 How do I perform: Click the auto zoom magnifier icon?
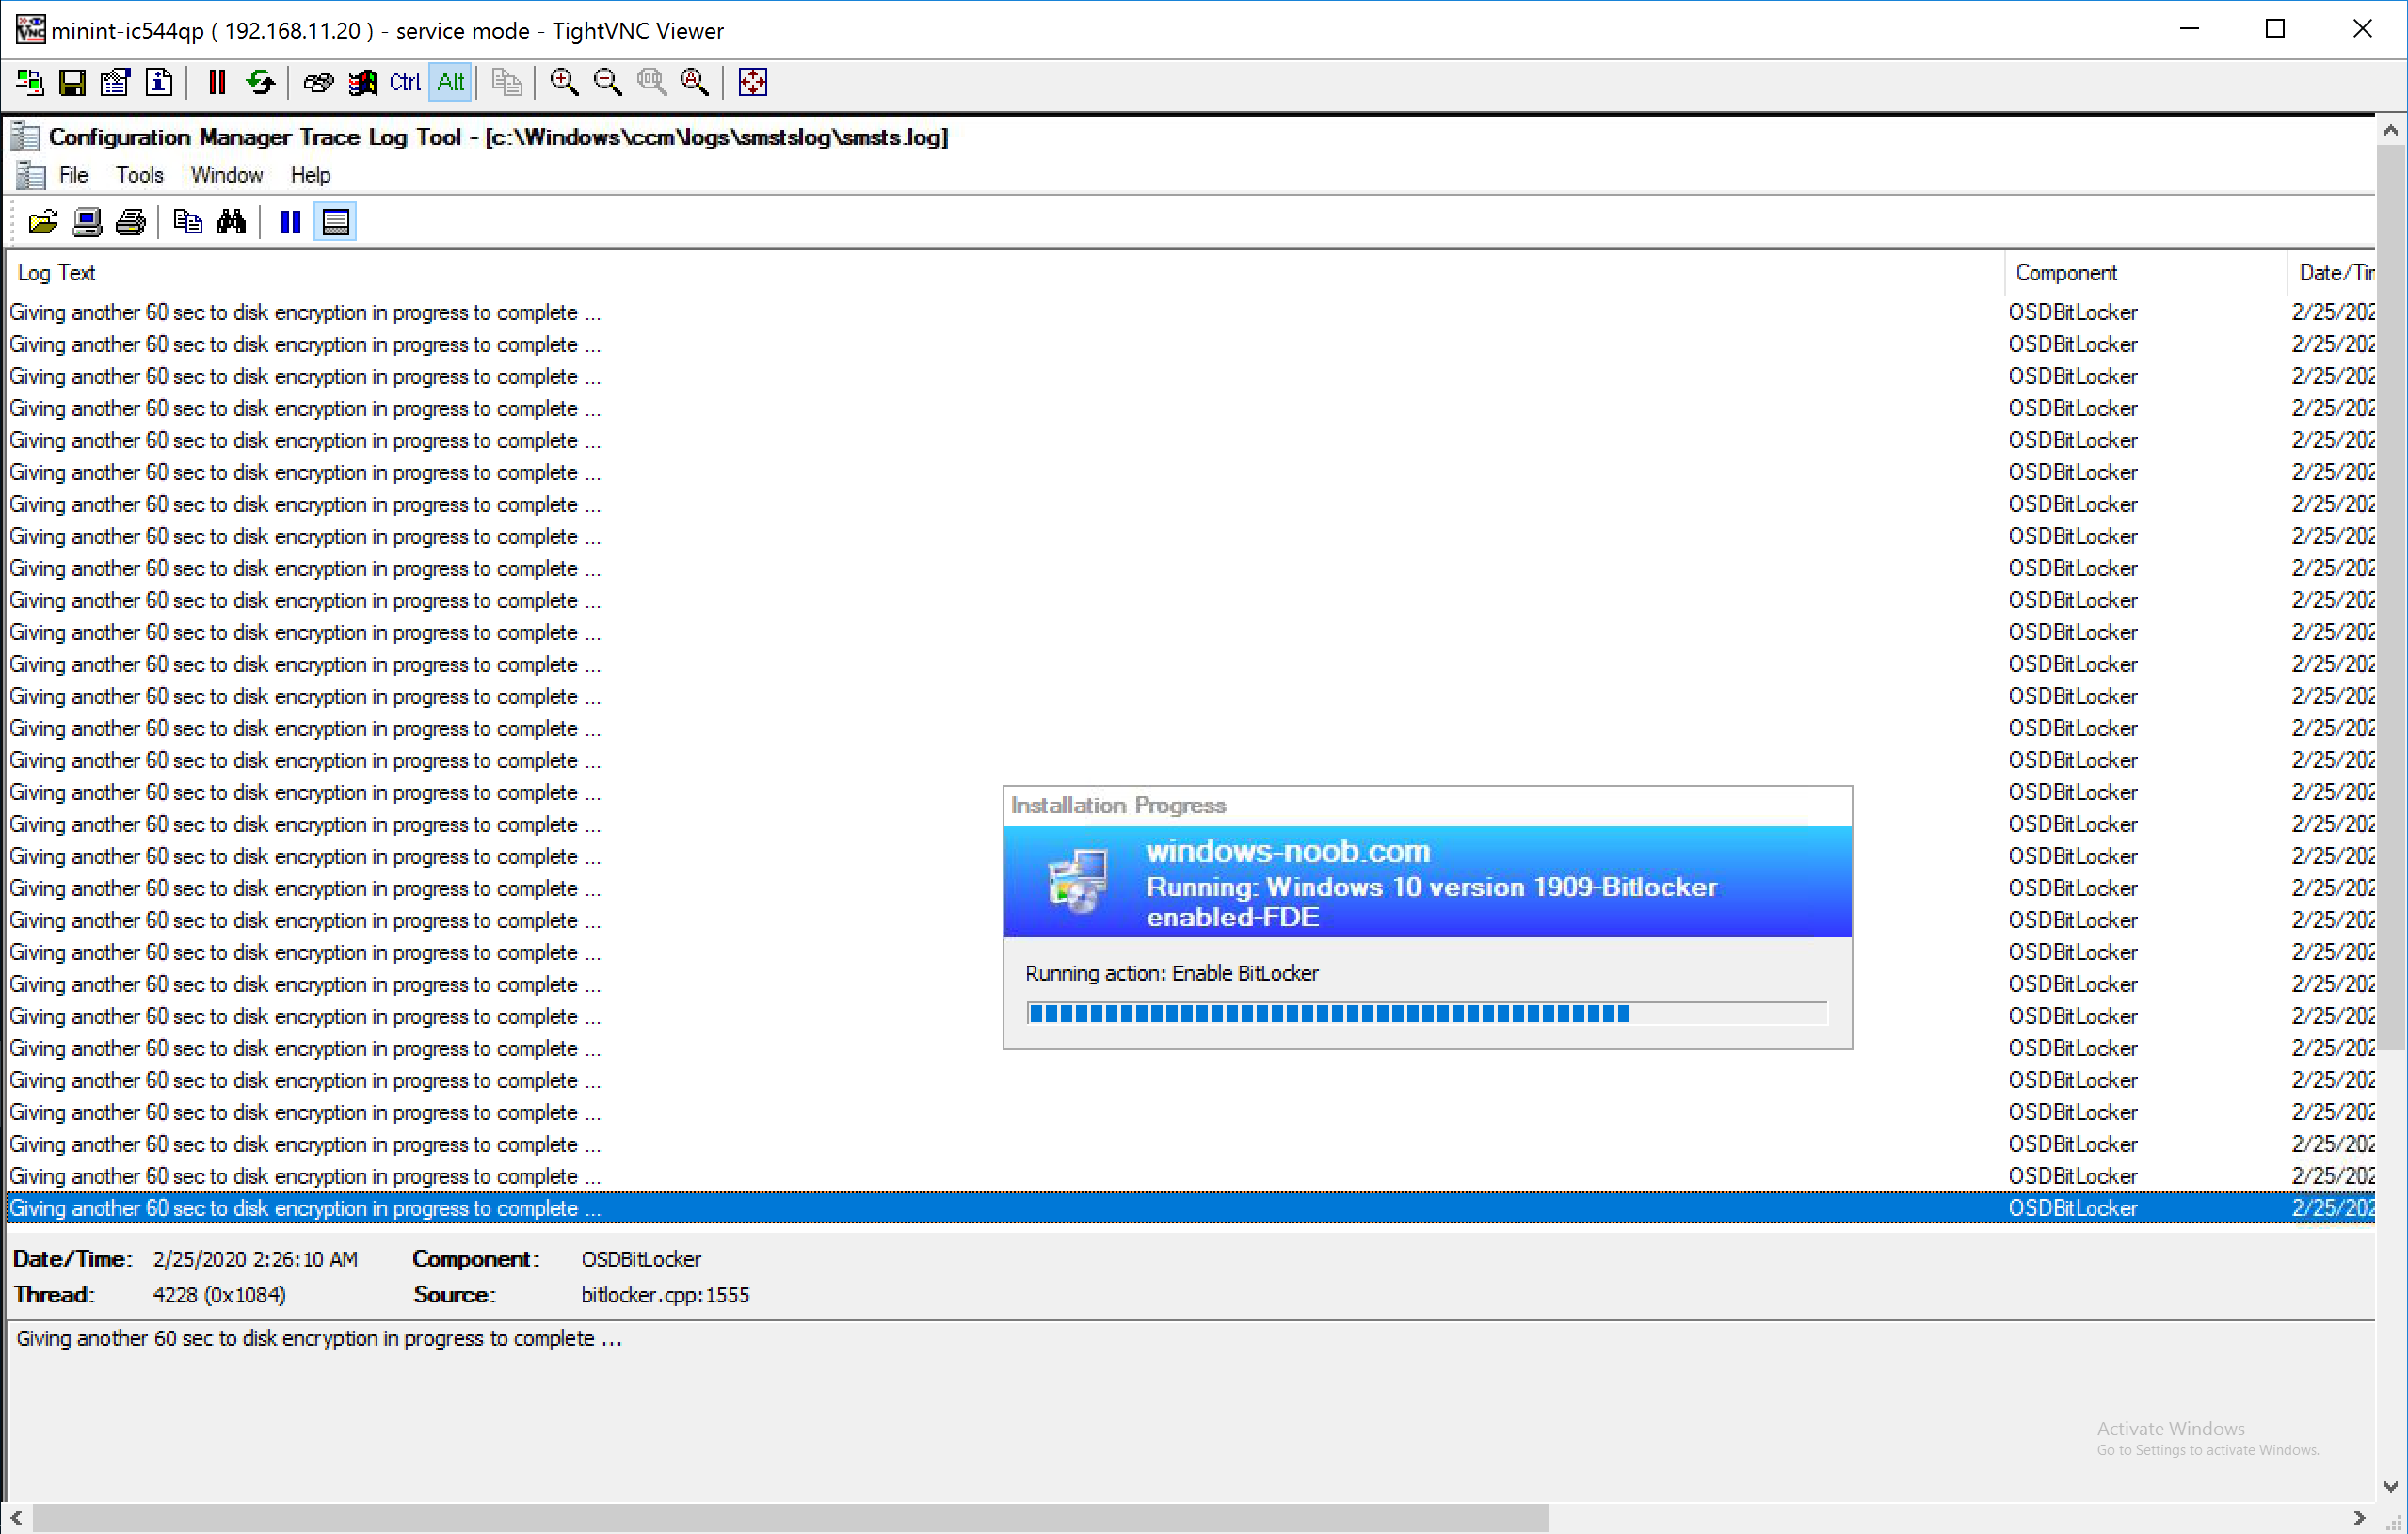tap(694, 82)
